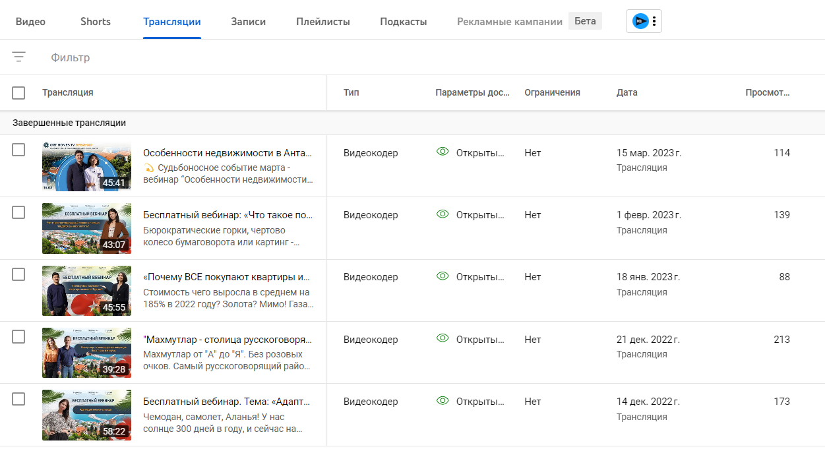The image size is (825, 455).
Task: Open the 58:22 webinar thumbnail
Action: 86,415
